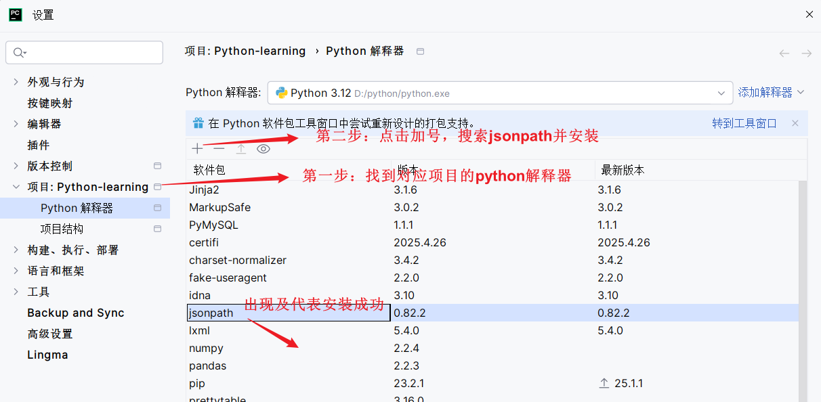The image size is (821, 402).
Task: Expand the 语言和框架 section
Action: [16, 271]
